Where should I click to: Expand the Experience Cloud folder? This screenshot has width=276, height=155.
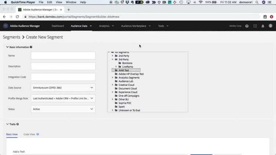[113, 92]
